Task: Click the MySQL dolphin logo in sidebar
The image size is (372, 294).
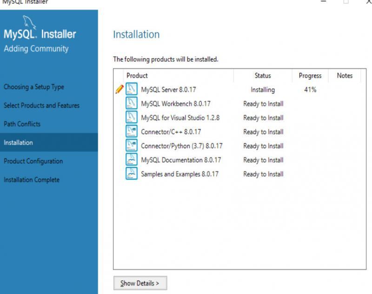Action: pos(29,22)
